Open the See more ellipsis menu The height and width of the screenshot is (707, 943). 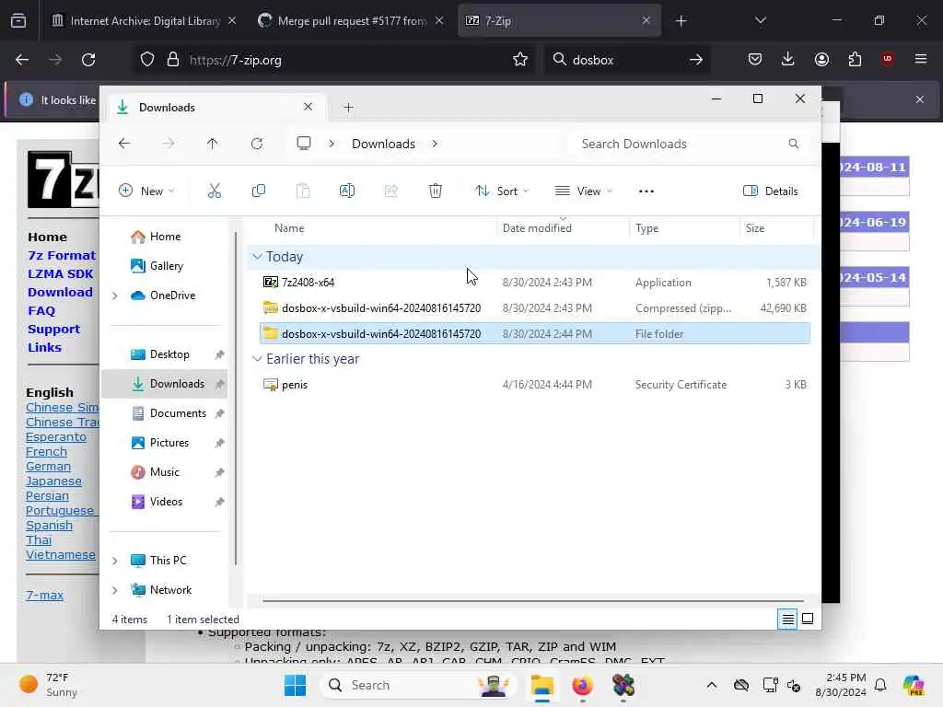(646, 191)
